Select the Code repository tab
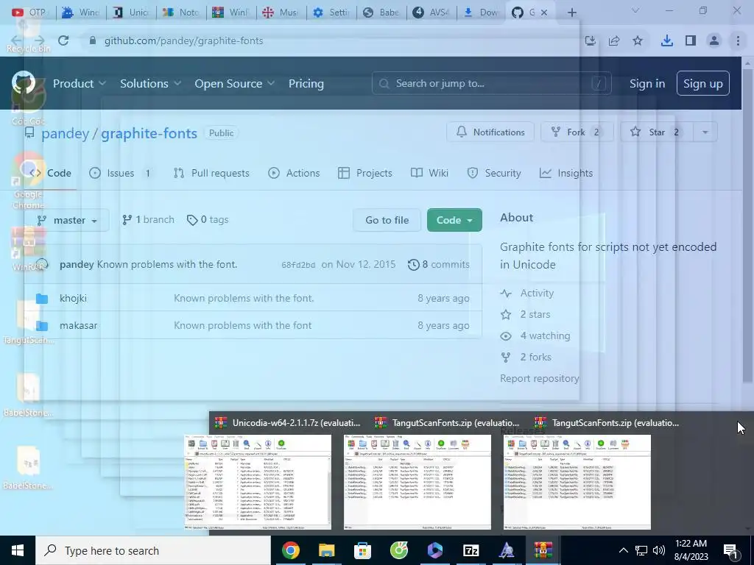 coord(50,173)
